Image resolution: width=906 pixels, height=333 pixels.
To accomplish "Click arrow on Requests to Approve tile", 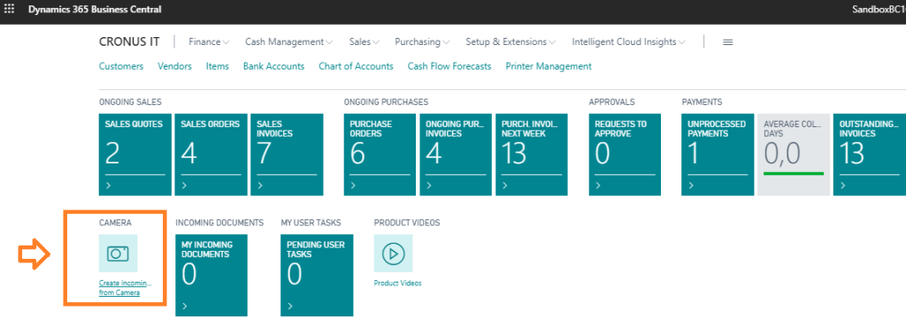I will (599, 185).
